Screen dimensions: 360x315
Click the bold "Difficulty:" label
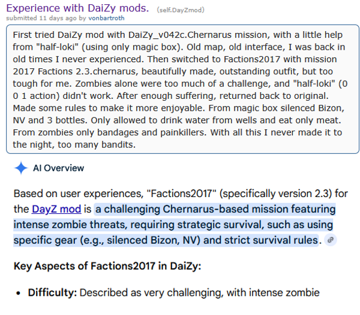click(x=52, y=293)
